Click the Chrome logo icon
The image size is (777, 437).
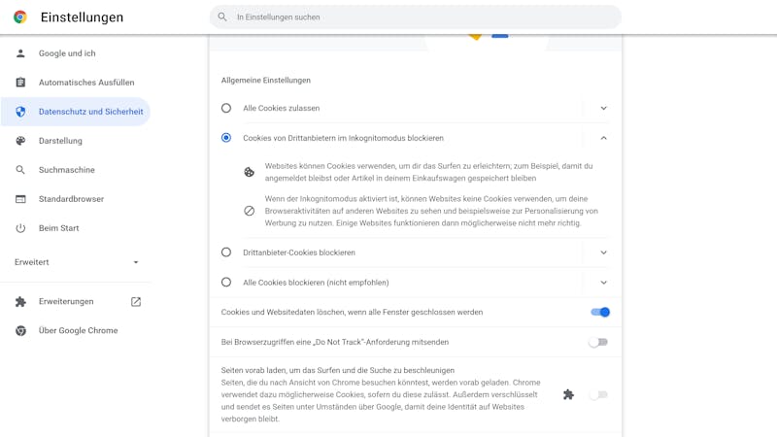tap(20, 17)
